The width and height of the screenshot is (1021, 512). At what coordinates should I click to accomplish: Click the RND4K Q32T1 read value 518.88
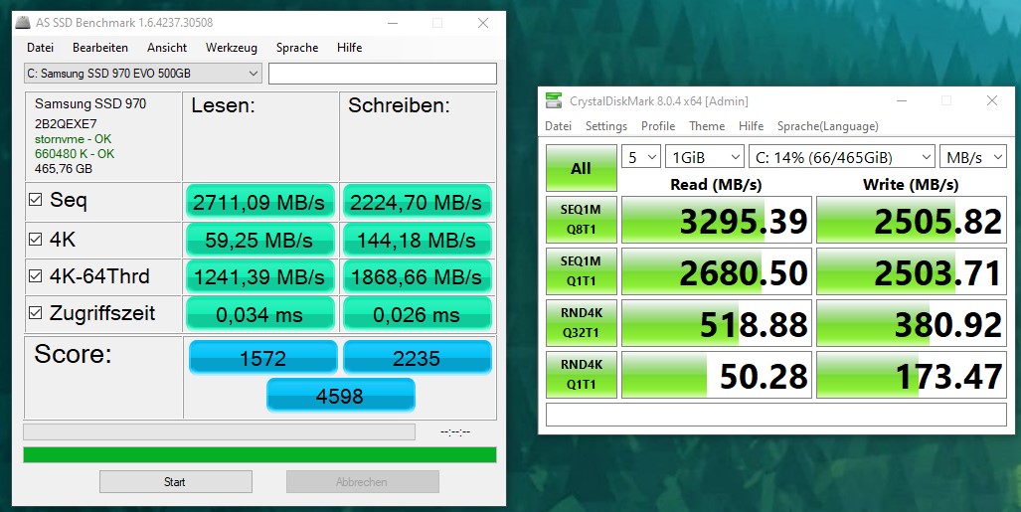[x=717, y=322]
